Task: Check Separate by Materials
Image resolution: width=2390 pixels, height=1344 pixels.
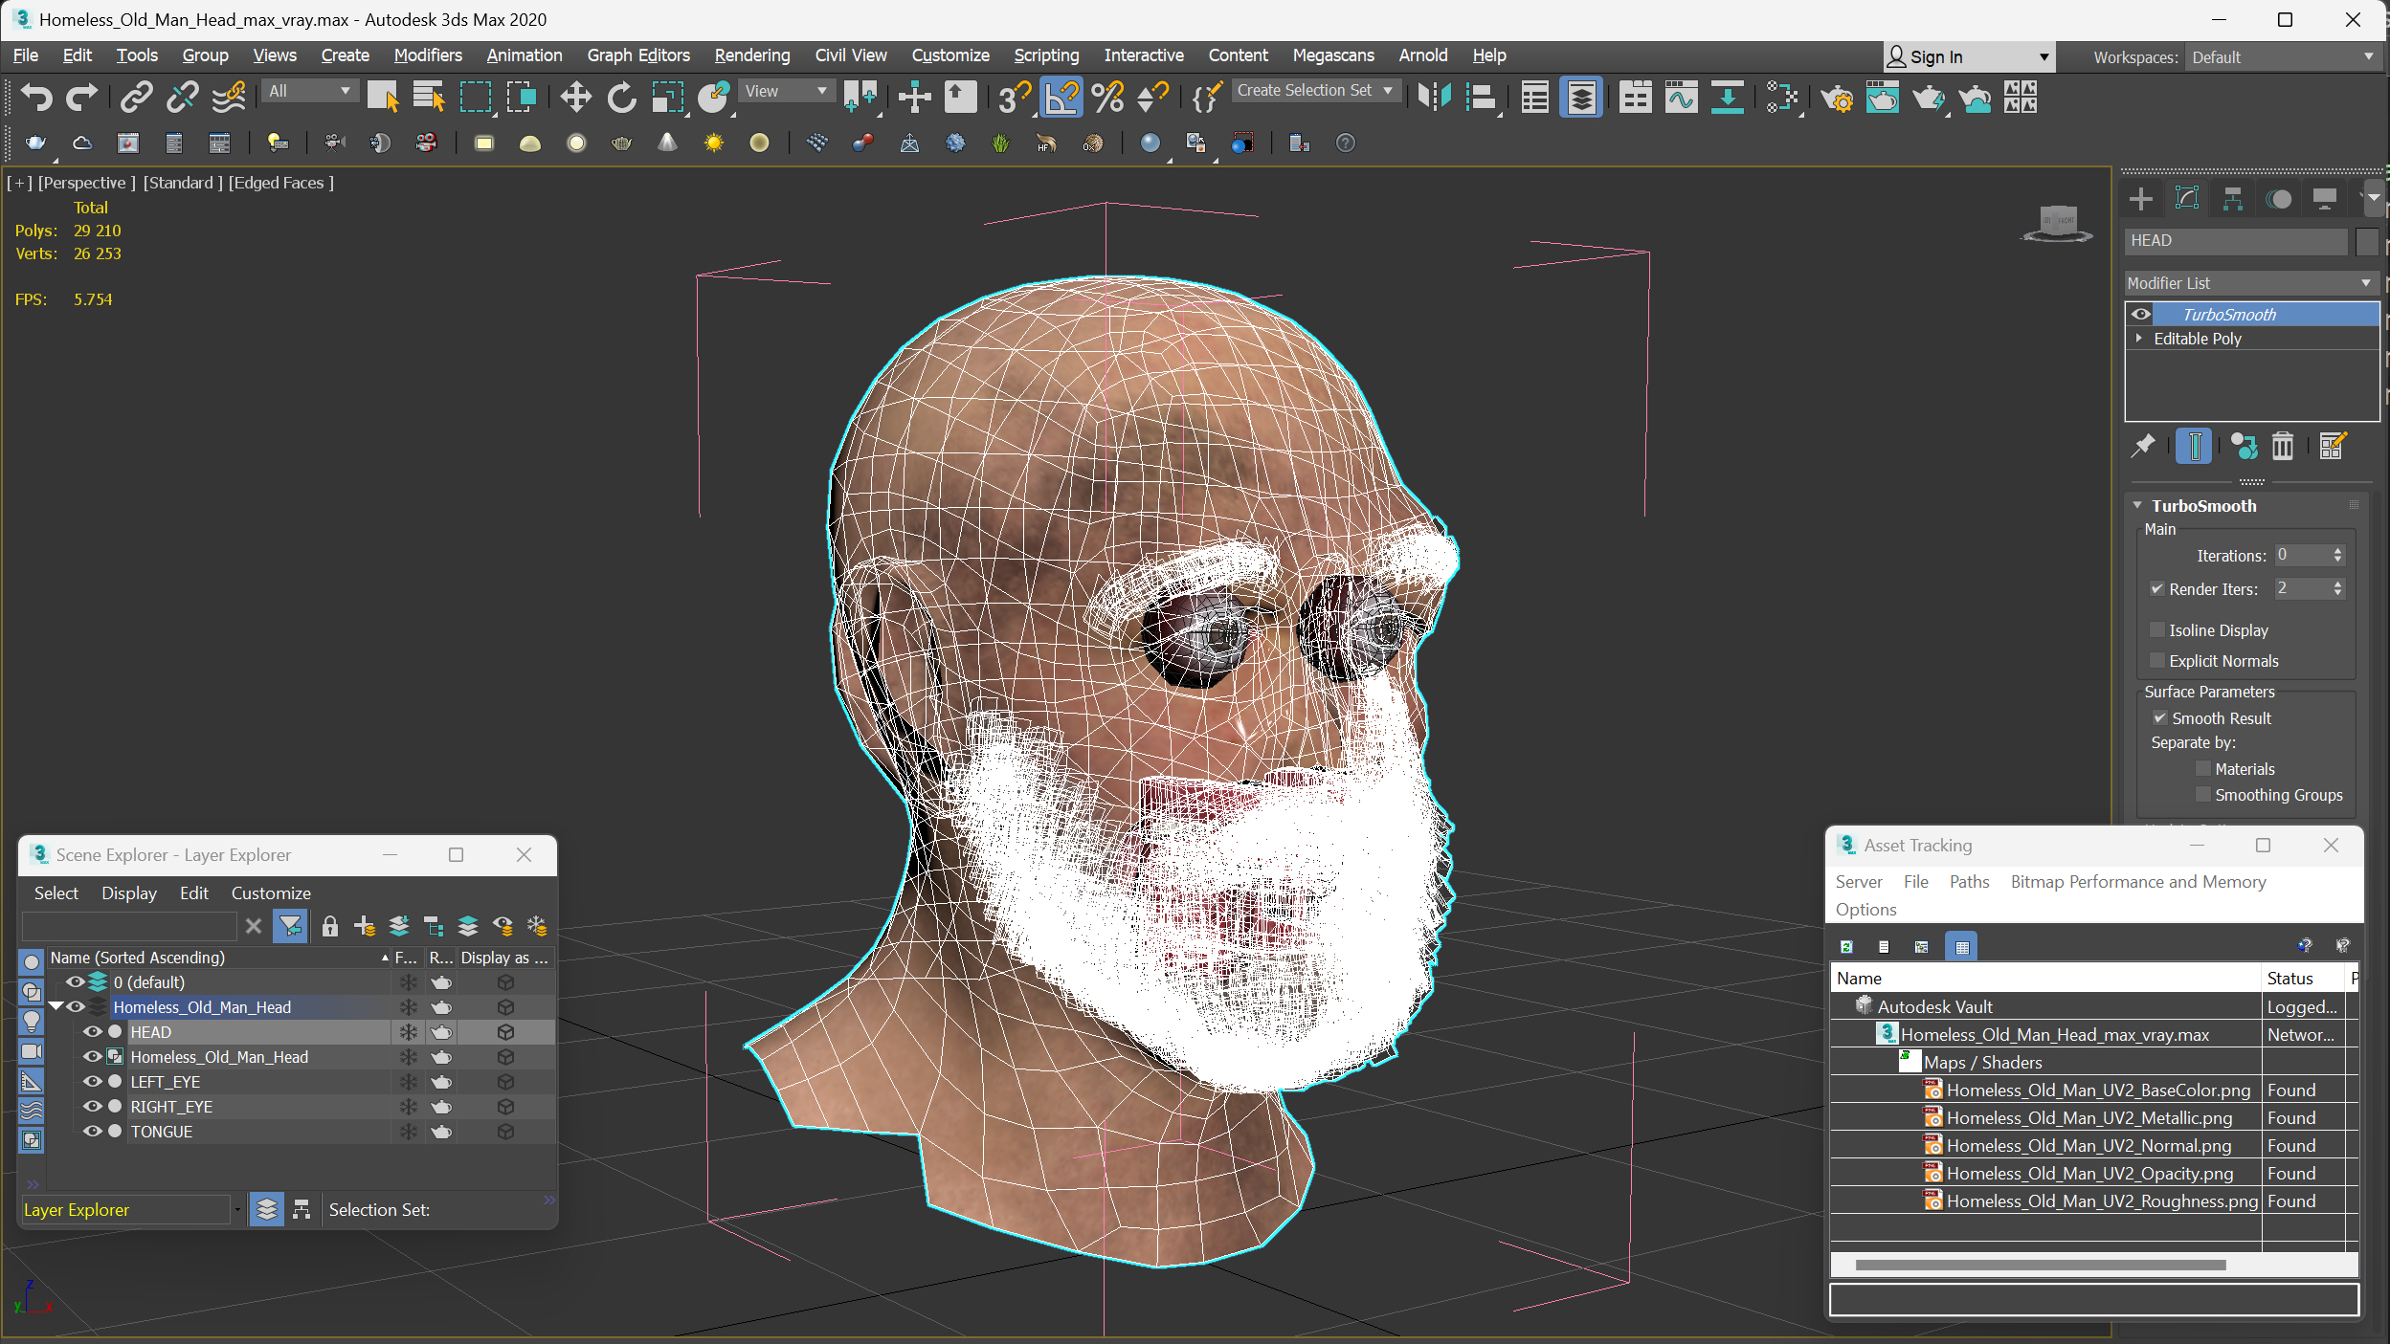Action: (x=2203, y=768)
